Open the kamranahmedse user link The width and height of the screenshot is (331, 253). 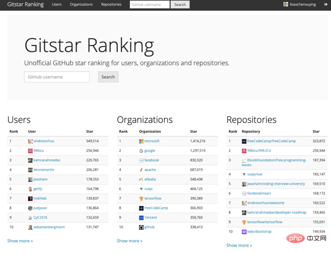click(47, 160)
